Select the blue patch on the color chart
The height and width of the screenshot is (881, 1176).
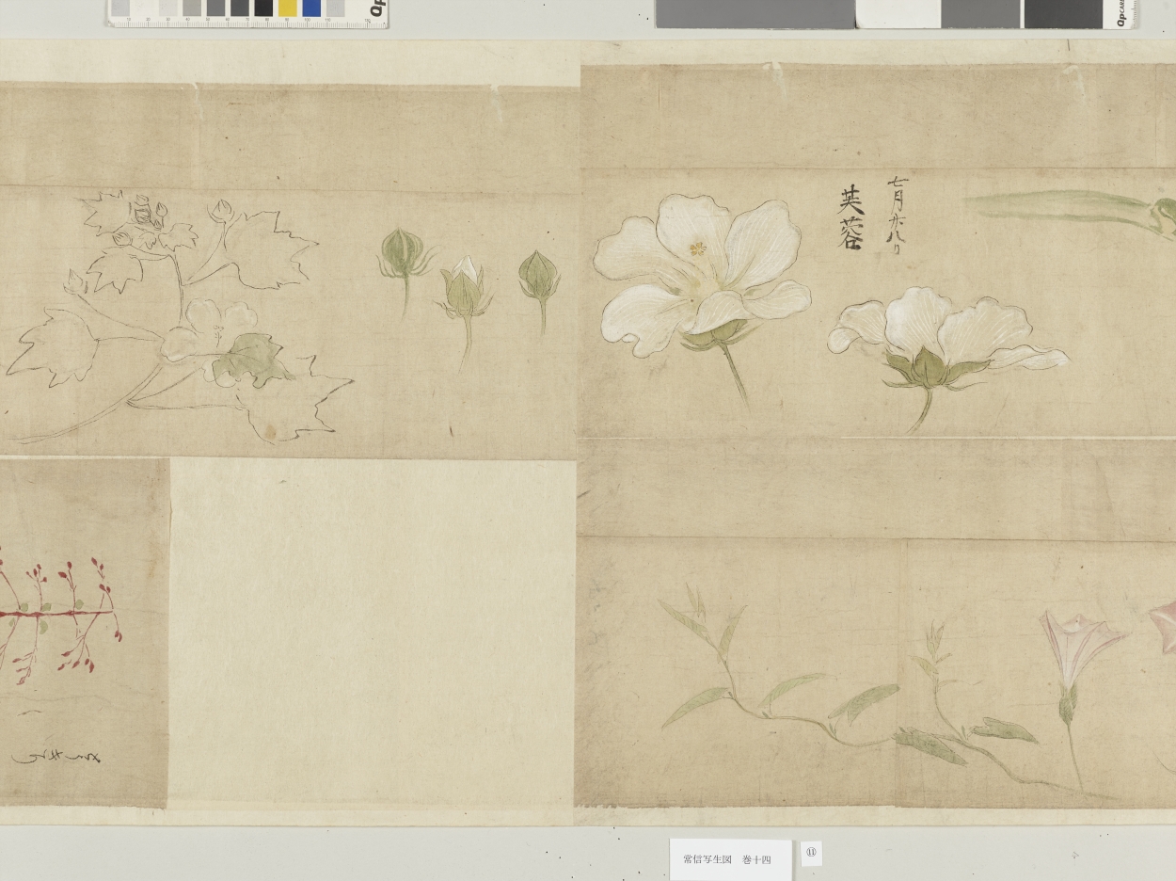311,8
